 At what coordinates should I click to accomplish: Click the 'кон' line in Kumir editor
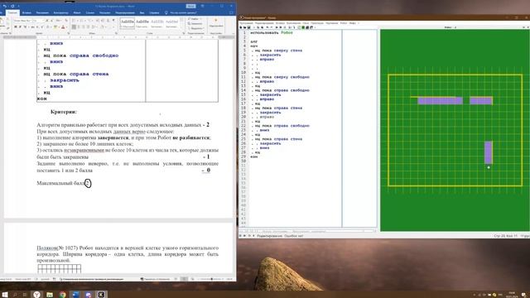pyautogui.click(x=254, y=156)
